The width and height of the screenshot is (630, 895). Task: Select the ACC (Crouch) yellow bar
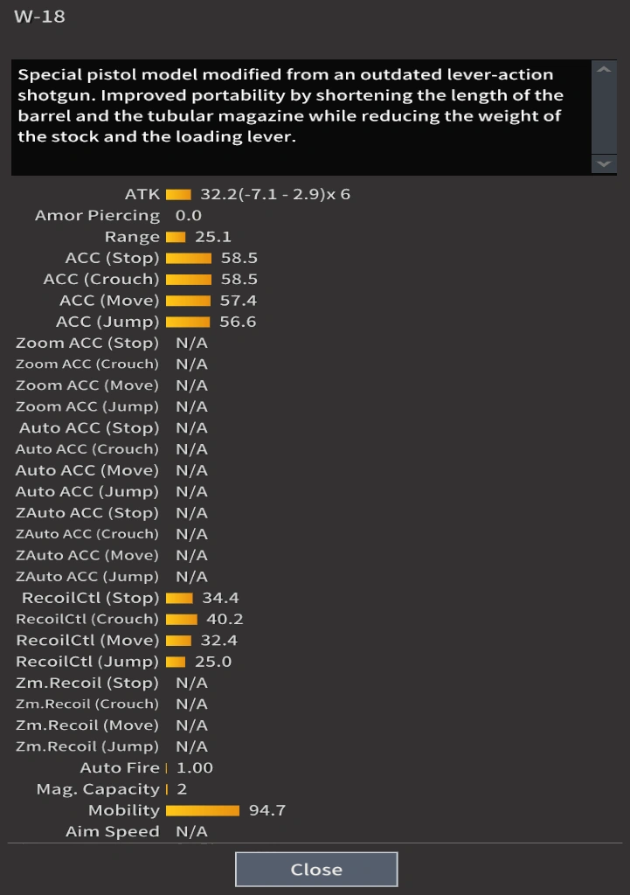(x=189, y=280)
